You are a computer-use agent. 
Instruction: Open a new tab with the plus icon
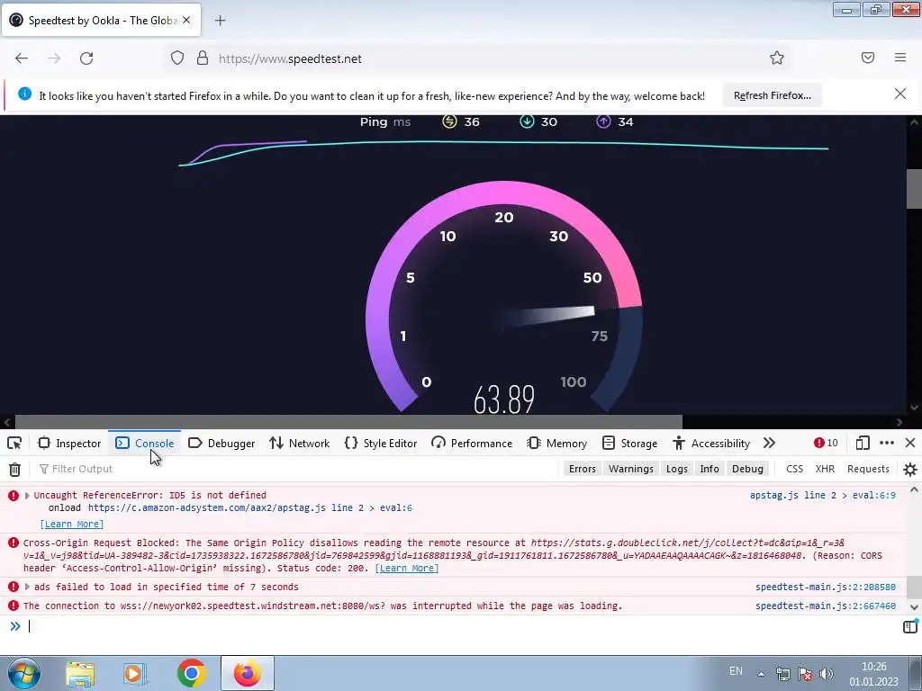(220, 21)
